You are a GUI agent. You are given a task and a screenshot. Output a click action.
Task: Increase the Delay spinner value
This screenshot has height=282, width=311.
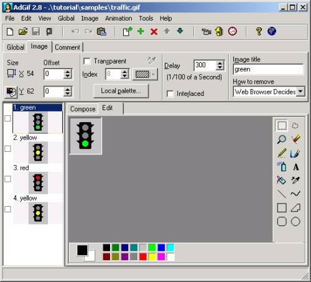coord(220,63)
